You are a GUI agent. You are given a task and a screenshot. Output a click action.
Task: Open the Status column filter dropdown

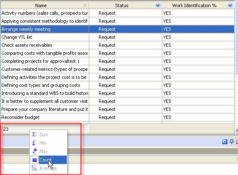[158, 5]
